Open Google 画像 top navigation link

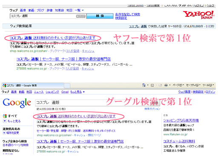14,92
